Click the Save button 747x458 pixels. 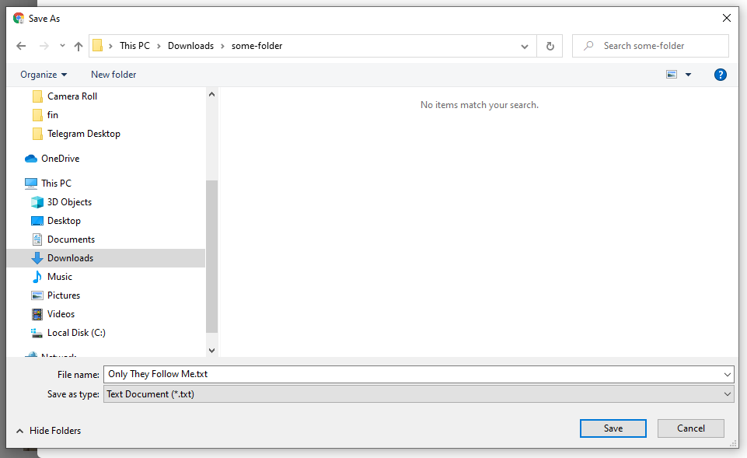click(x=613, y=428)
